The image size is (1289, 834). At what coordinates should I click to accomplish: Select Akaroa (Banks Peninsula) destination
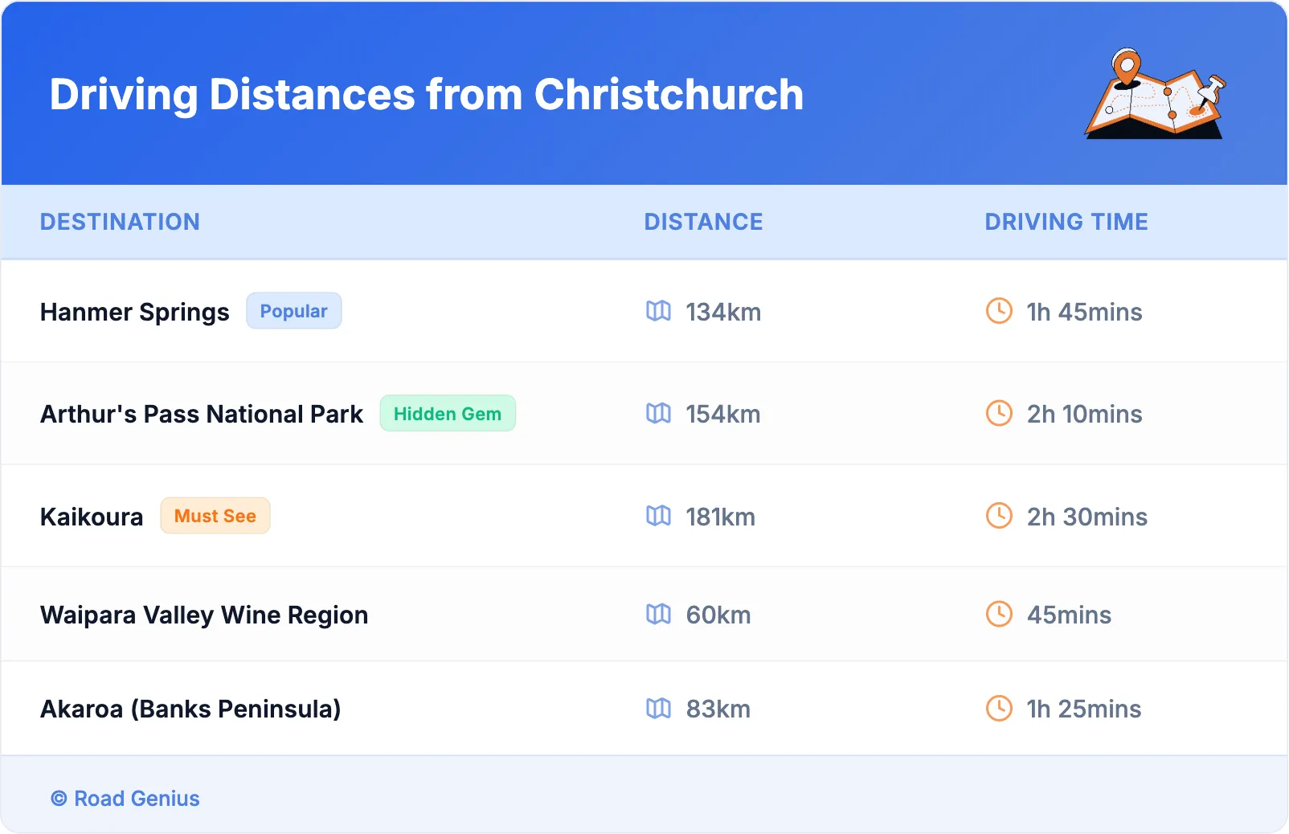(190, 709)
